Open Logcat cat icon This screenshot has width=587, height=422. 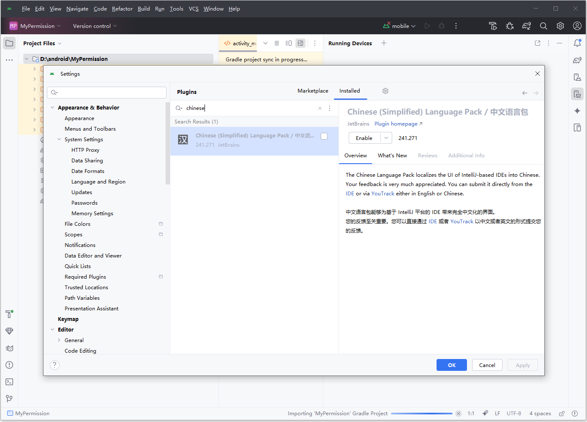tap(9, 348)
